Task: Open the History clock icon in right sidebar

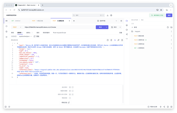Action: coord(127,29)
